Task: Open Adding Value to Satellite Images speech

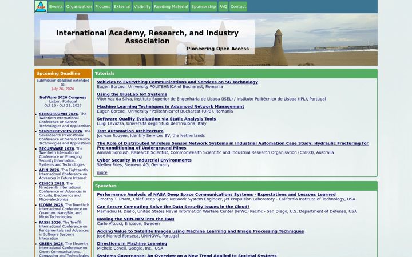Action: click(200, 231)
